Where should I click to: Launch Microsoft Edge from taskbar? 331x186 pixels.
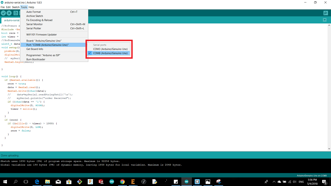tap(37, 182)
